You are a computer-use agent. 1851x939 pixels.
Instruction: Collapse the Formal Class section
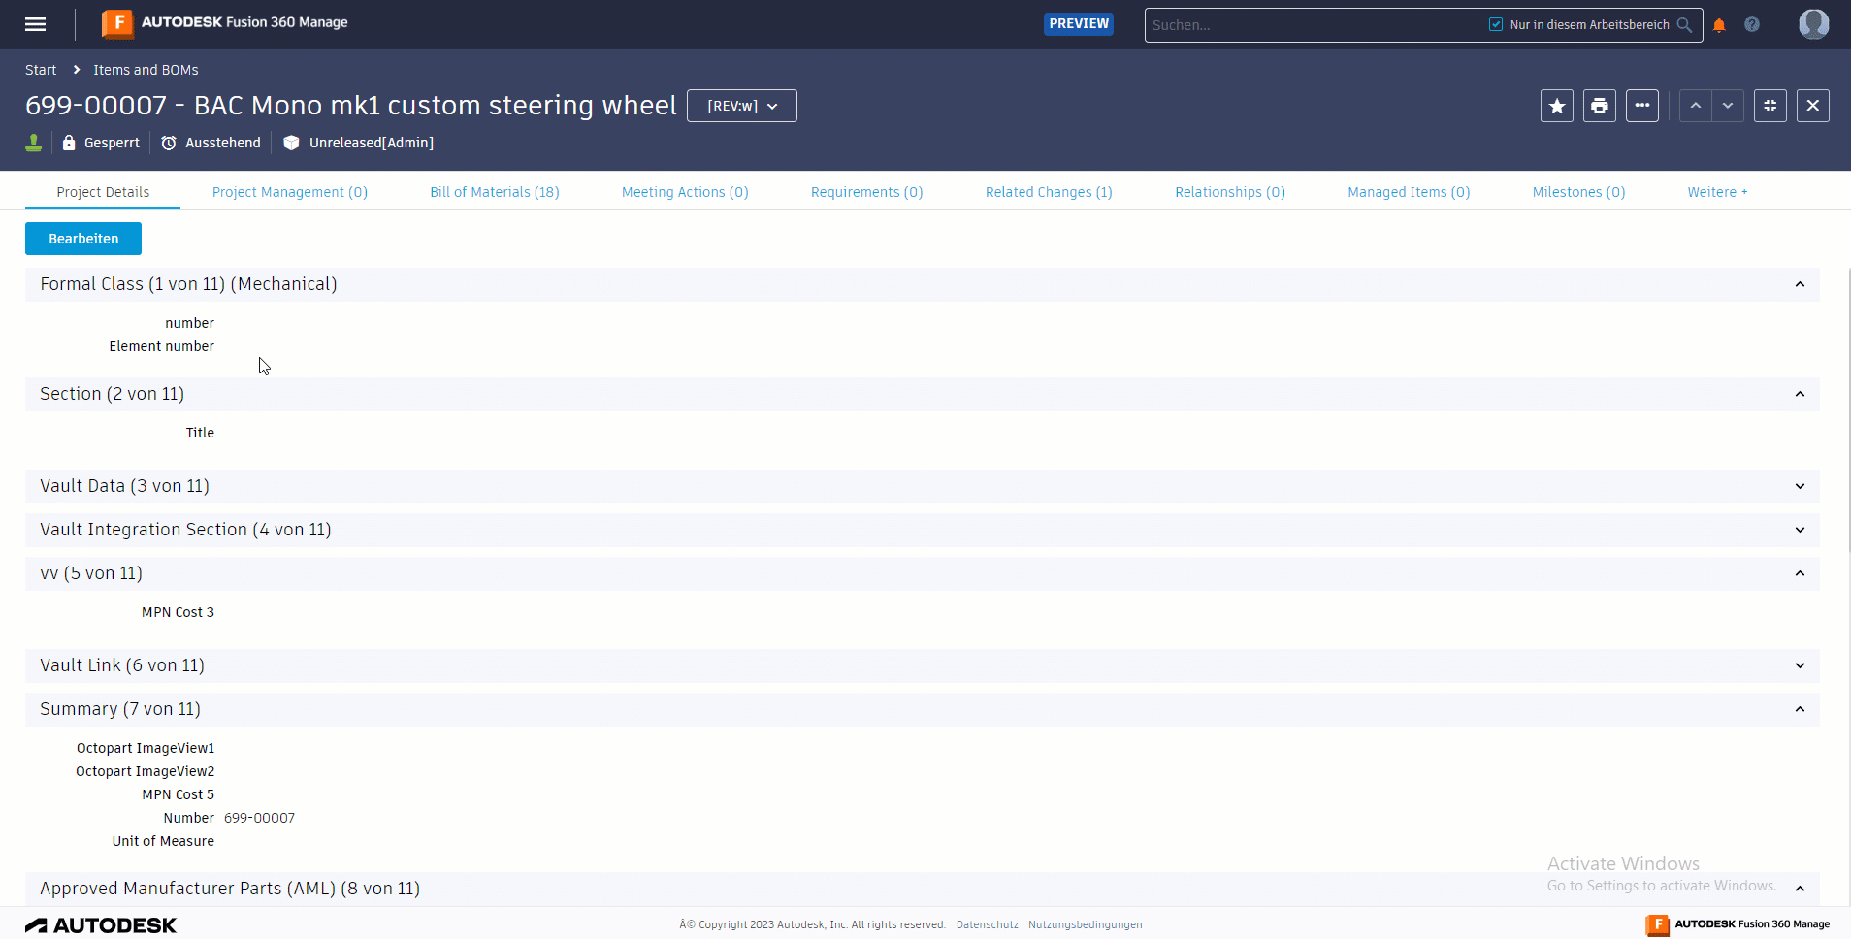pyautogui.click(x=1800, y=284)
